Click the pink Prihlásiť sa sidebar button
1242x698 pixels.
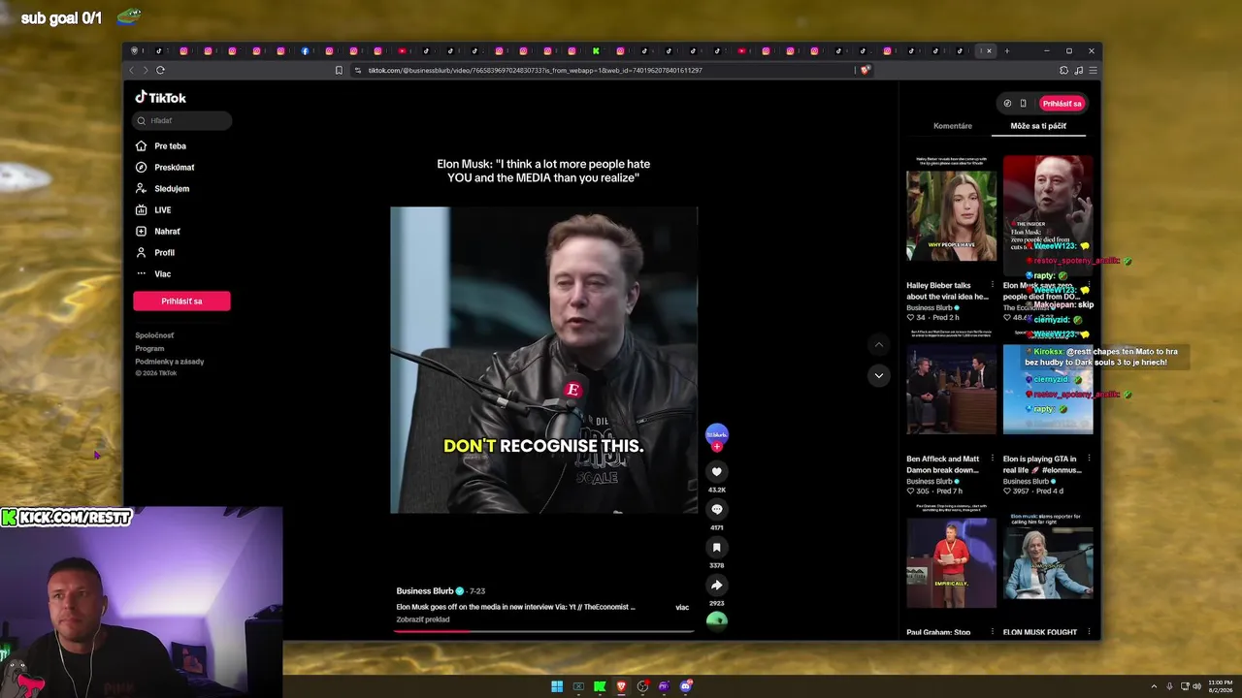pos(181,301)
